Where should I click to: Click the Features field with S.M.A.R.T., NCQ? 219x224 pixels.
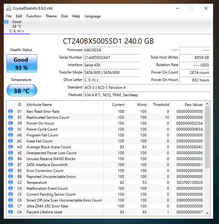(x=147, y=95)
